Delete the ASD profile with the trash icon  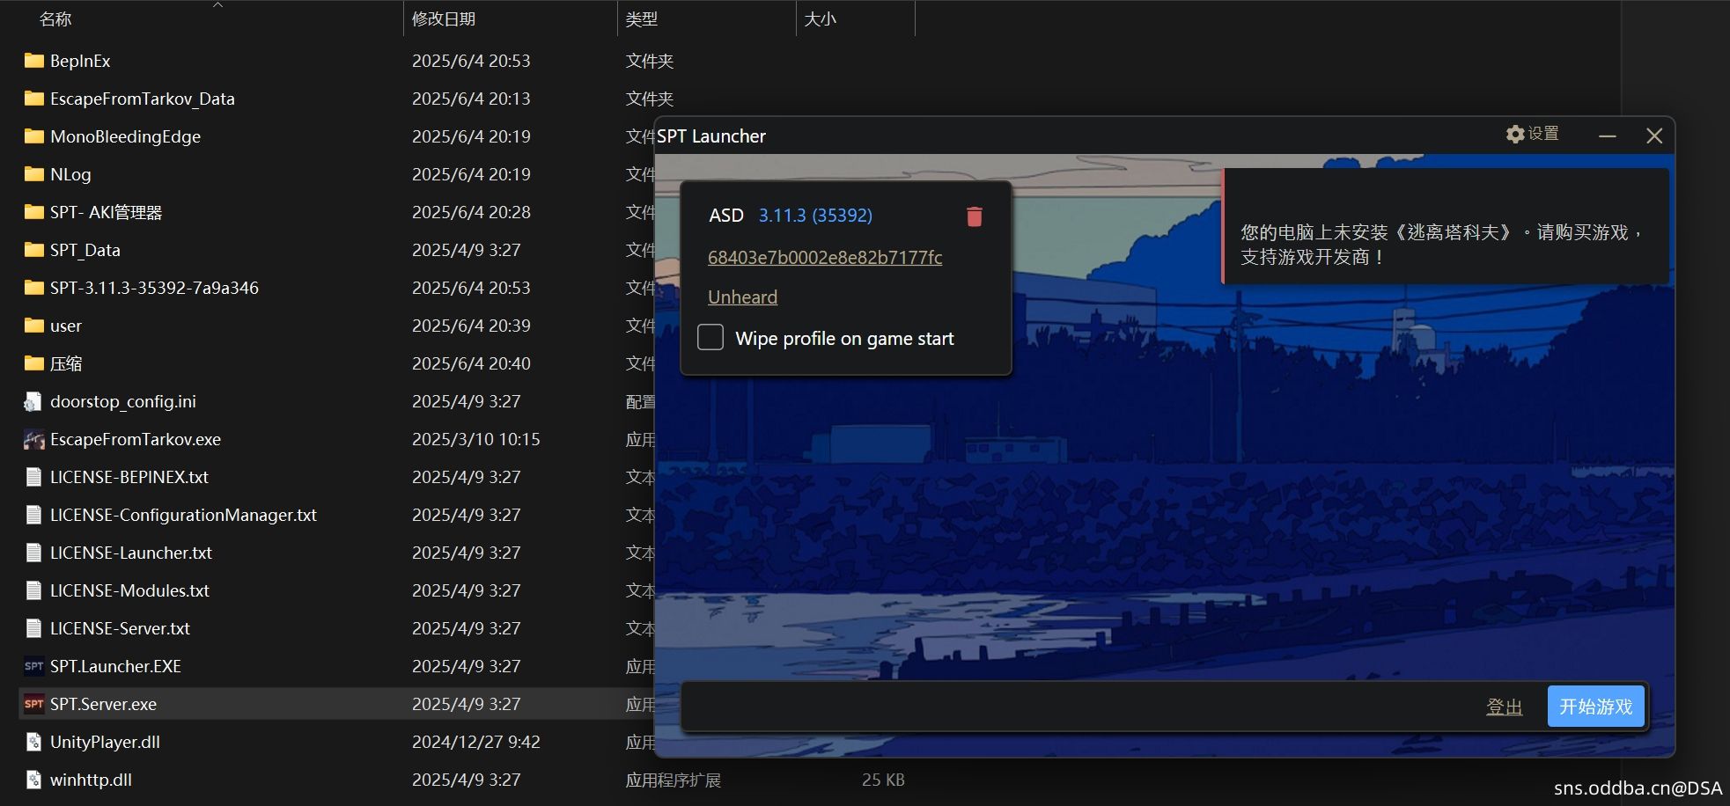[x=974, y=216]
